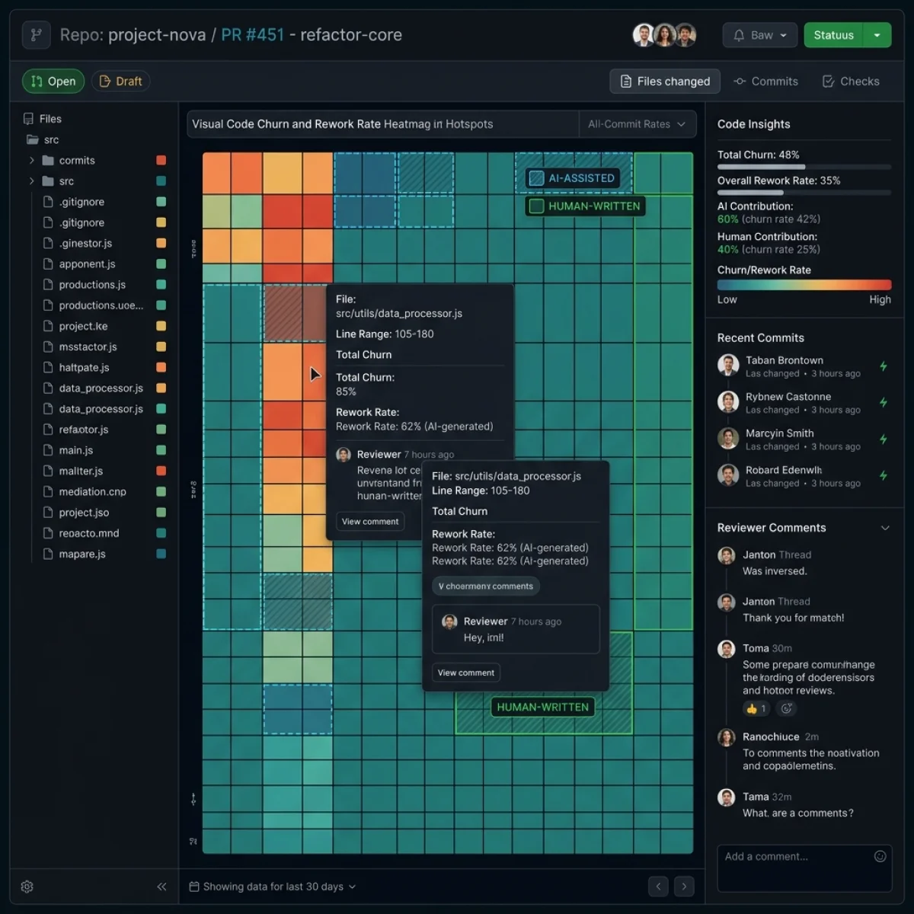914x914 pixels.
Task: Click emoji icon in comment box
Action: tap(880, 857)
